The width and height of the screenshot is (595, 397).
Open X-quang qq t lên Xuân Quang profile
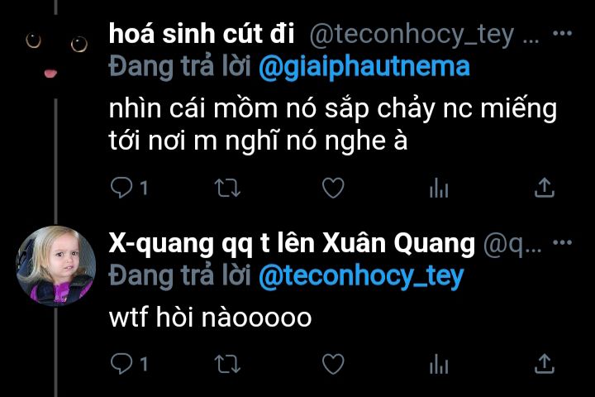292,243
